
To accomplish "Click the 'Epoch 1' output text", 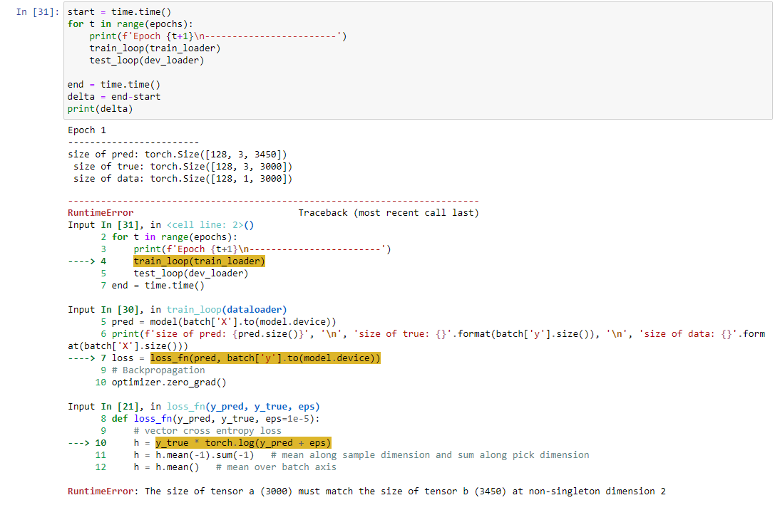I will click(x=86, y=130).
